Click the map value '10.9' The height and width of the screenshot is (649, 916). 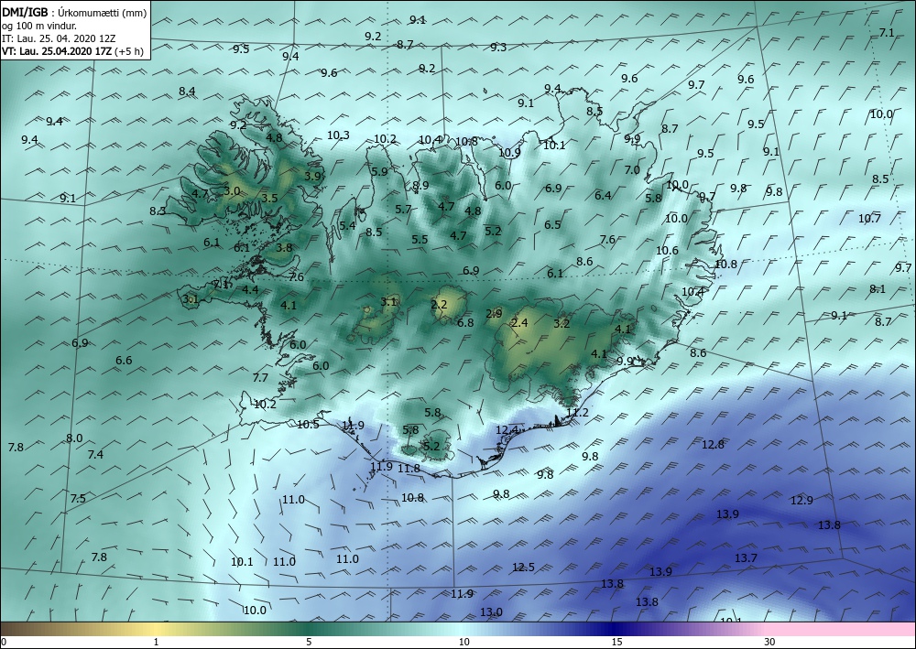pyautogui.click(x=509, y=152)
